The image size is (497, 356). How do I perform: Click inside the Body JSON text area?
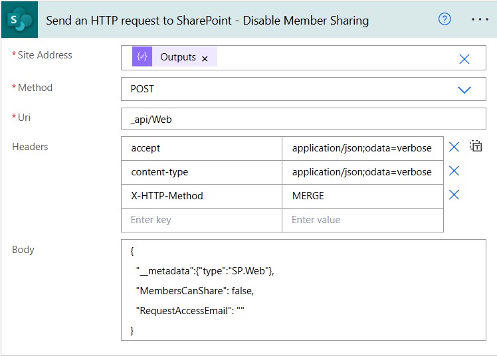(x=304, y=290)
